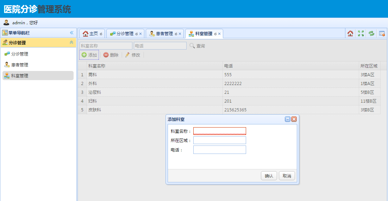The width and height of the screenshot is (388, 201).
Task: Close the 分诊管理 tab
Action: coord(140,34)
